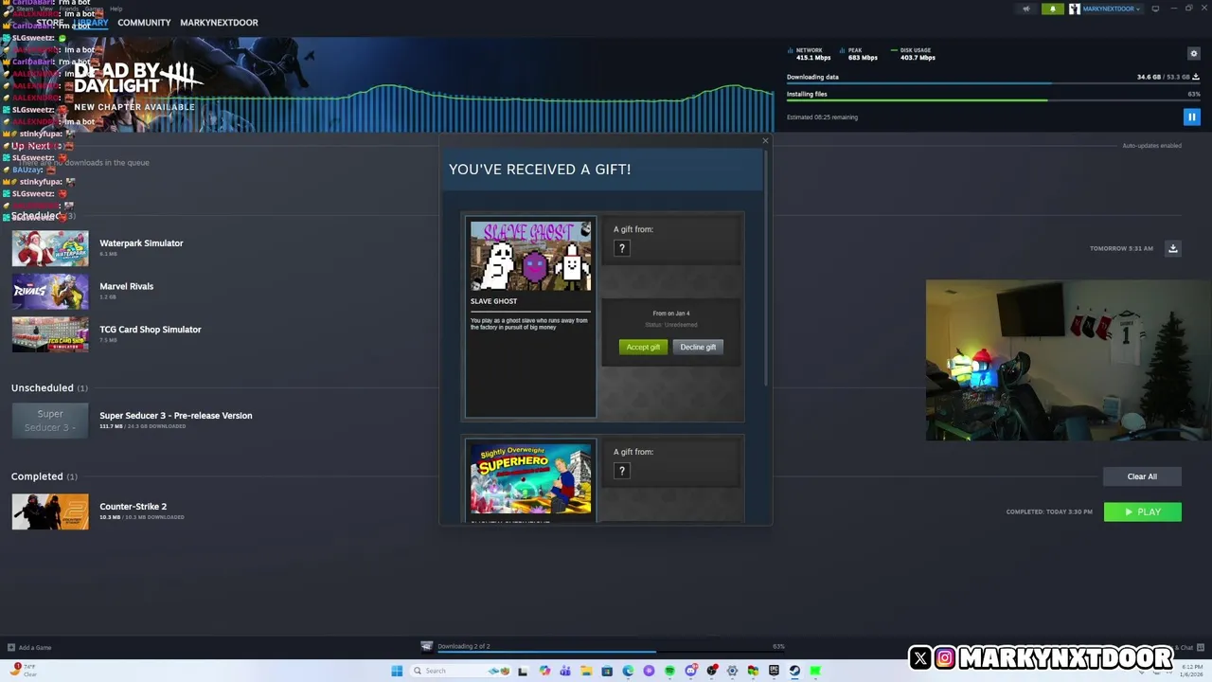The image size is (1212, 682).
Task: Open Slightly Overweight Superhero gift sender avatar
Action: click(622, 471)
